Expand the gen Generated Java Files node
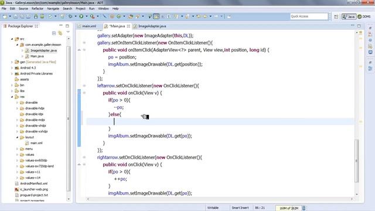This screenshot has height=211, width=375. 12,62
